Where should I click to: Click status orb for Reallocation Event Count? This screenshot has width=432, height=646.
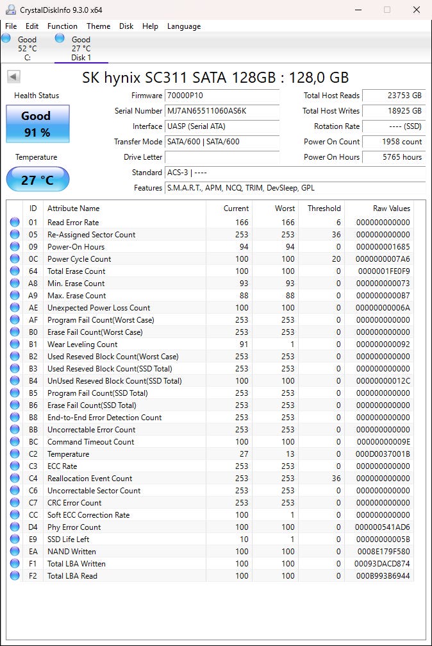(x=15, y=479)
